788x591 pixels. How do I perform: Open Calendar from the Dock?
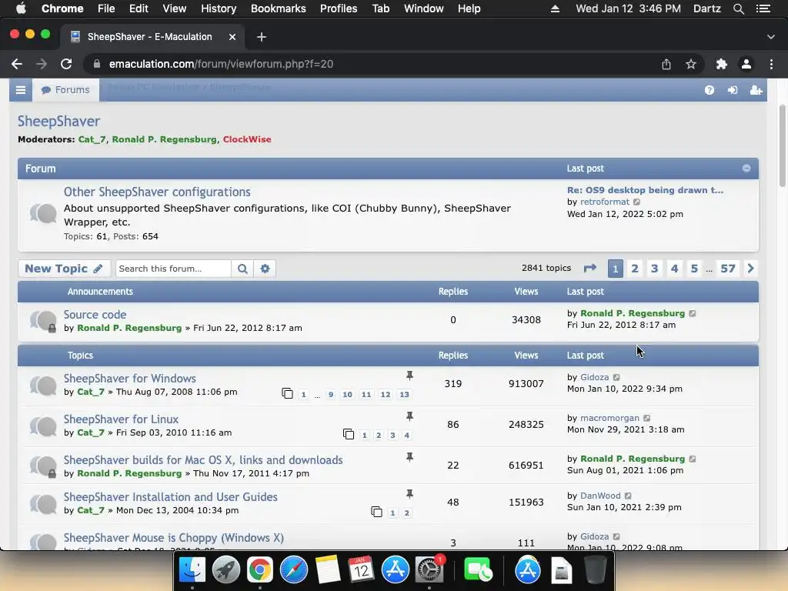pyautogui.click(x=361, y=570)
